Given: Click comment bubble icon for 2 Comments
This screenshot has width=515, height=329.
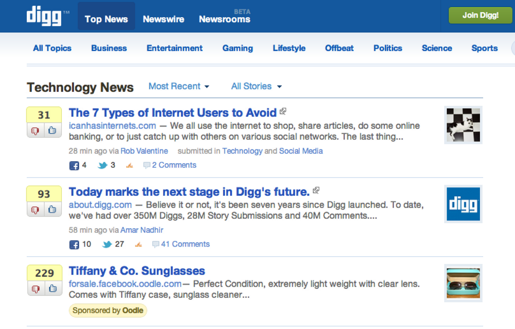Looking at the screenshot, I should pyautogui.click(x=146, y=165).
